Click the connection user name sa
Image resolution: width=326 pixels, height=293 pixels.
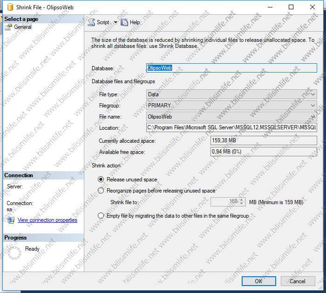tap(9, 209)
